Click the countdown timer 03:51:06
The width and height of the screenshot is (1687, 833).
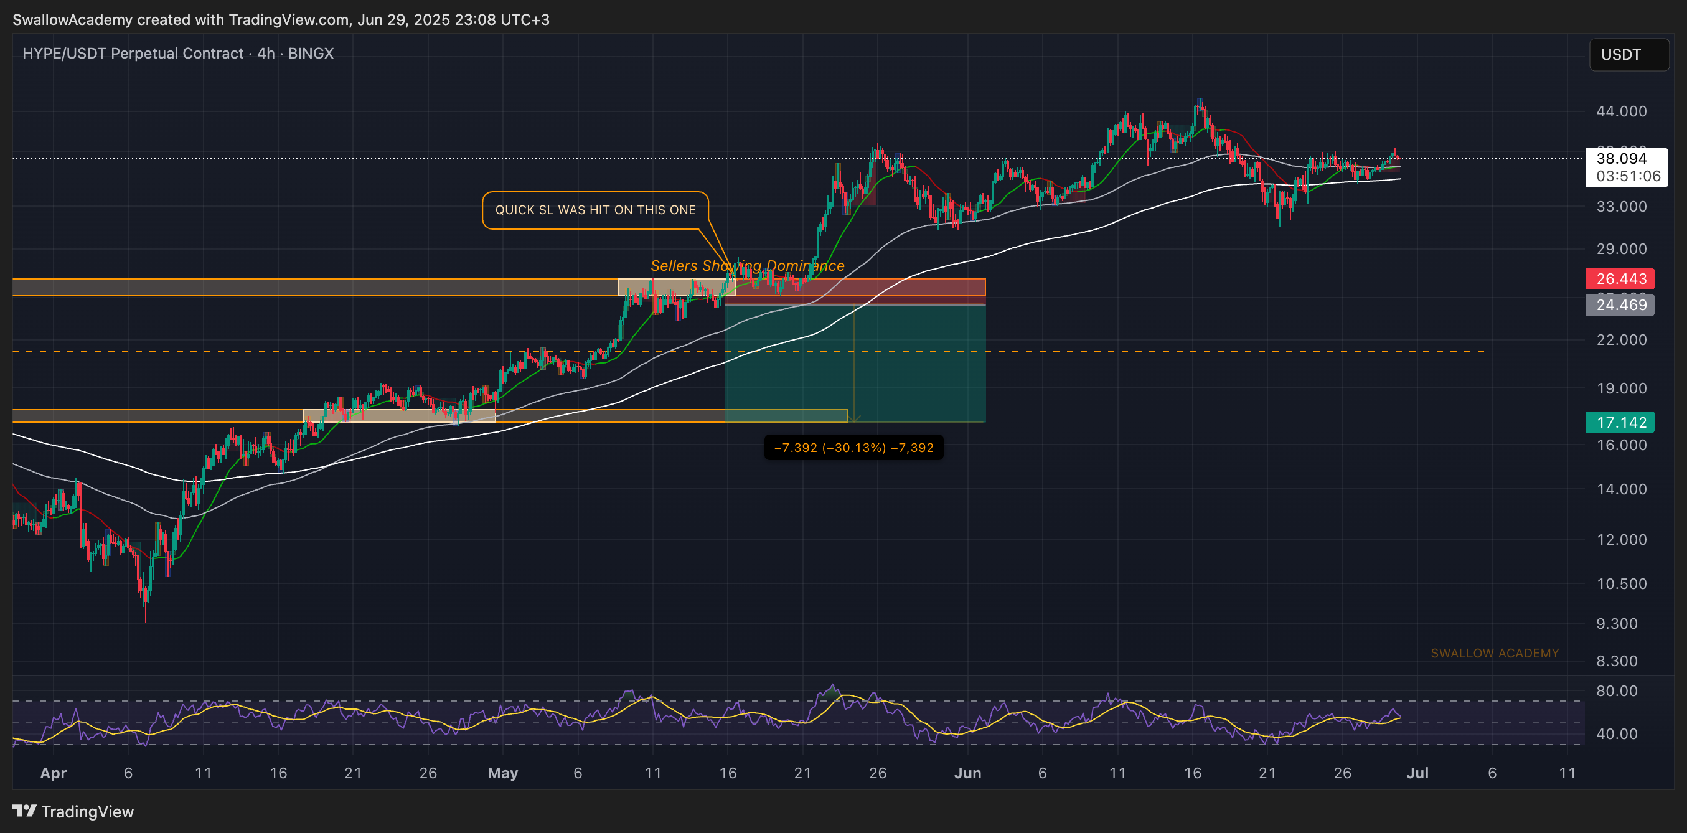[x=1628, y=176]
